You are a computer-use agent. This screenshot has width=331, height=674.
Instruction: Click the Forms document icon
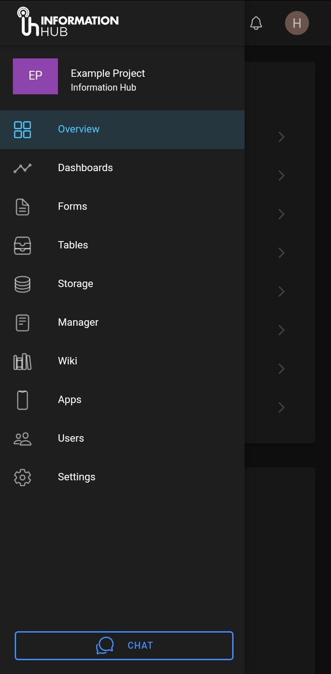(23, 207)
